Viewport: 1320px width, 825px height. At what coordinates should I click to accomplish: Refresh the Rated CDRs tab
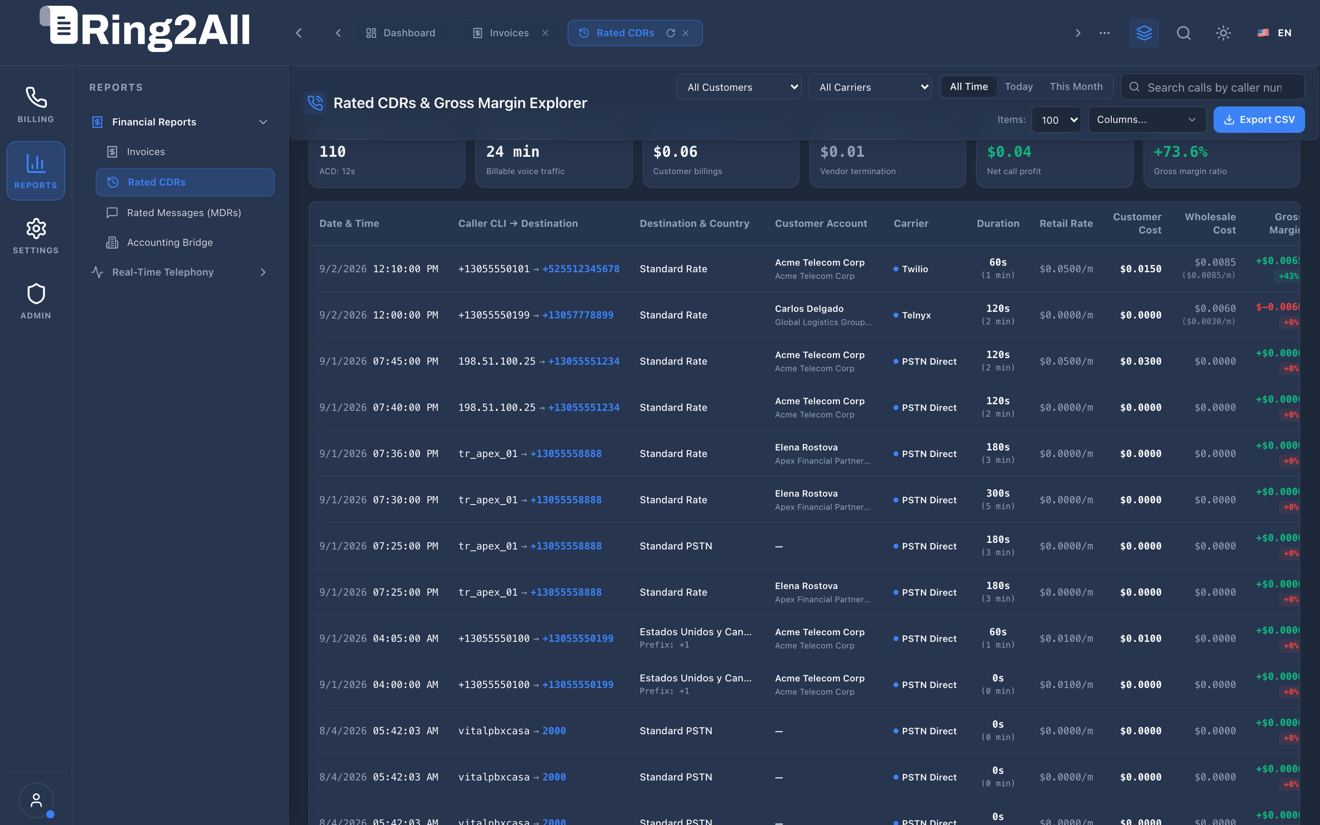(x=671, y=33)
